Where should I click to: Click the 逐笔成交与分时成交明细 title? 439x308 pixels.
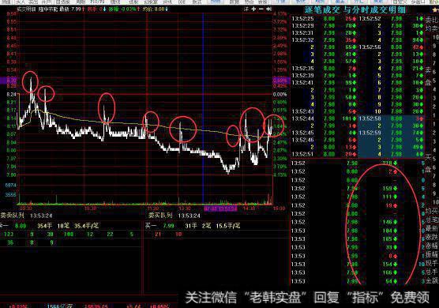[355, 10]
